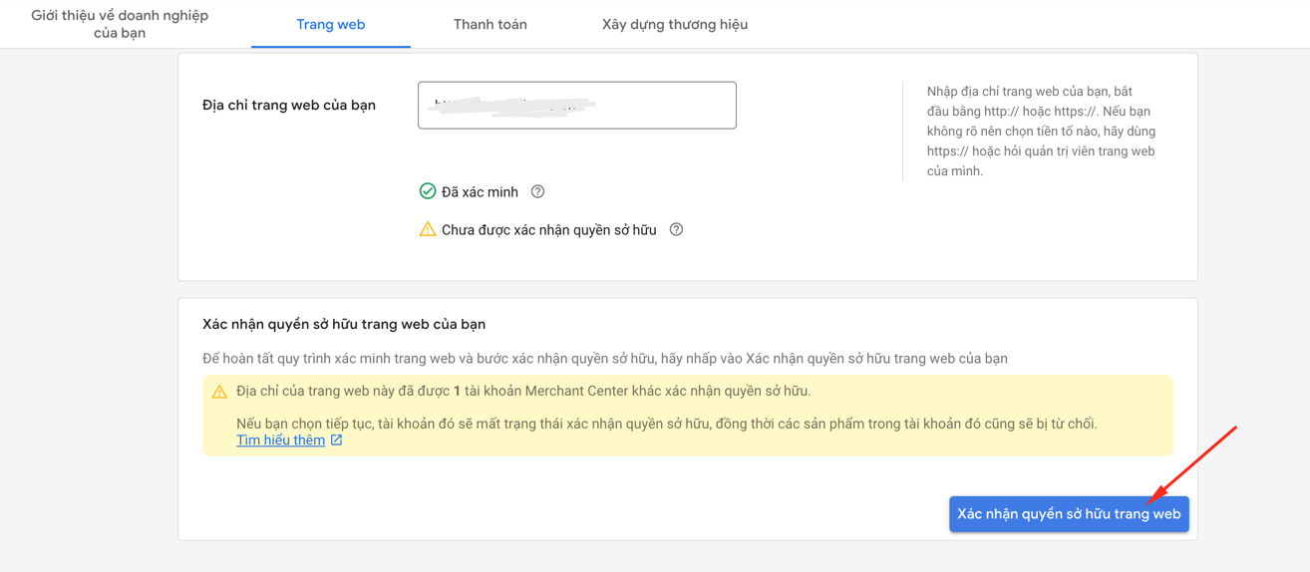Open help icon beside Đã xác minh
This screenshot has height=572, width=1310.
[x=537, y=191]
